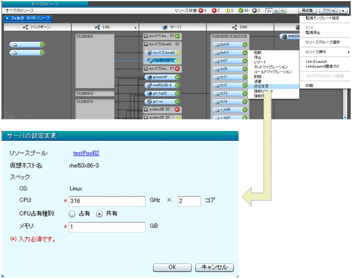
Task: Click the jp1-vc server node icon
Action: [x=148, y=101]
